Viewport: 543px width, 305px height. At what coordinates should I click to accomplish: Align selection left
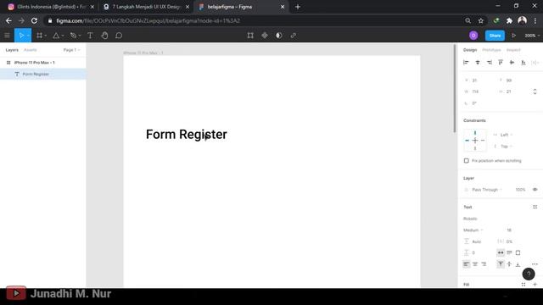click(466, 63)
